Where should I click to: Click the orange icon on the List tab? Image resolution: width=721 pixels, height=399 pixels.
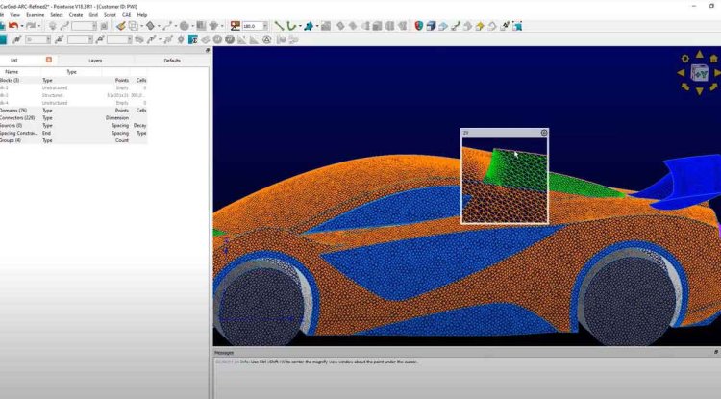49,60
